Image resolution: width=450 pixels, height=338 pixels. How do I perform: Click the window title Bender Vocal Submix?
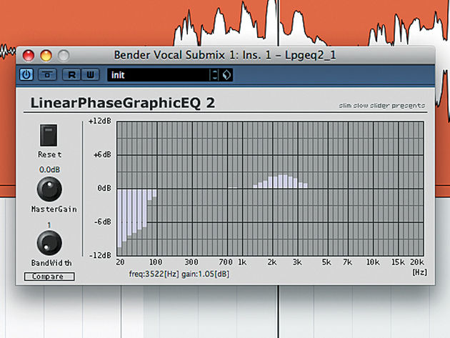(225, 55)
